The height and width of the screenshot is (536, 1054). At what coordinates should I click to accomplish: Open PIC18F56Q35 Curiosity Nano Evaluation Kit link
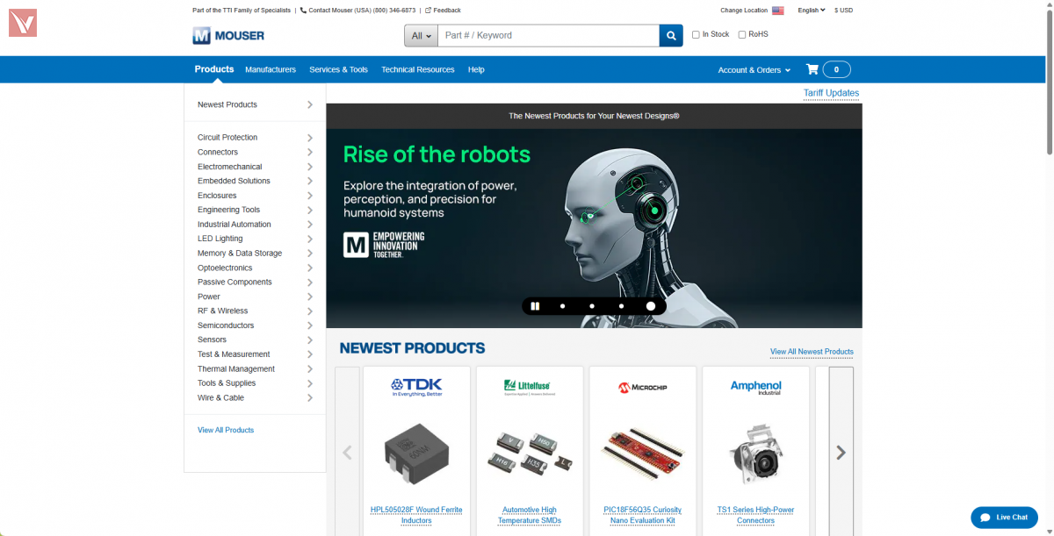pos(643,515)
